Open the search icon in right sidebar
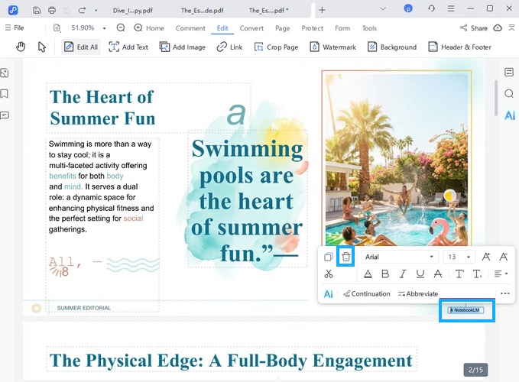 [x=509, y=94]
